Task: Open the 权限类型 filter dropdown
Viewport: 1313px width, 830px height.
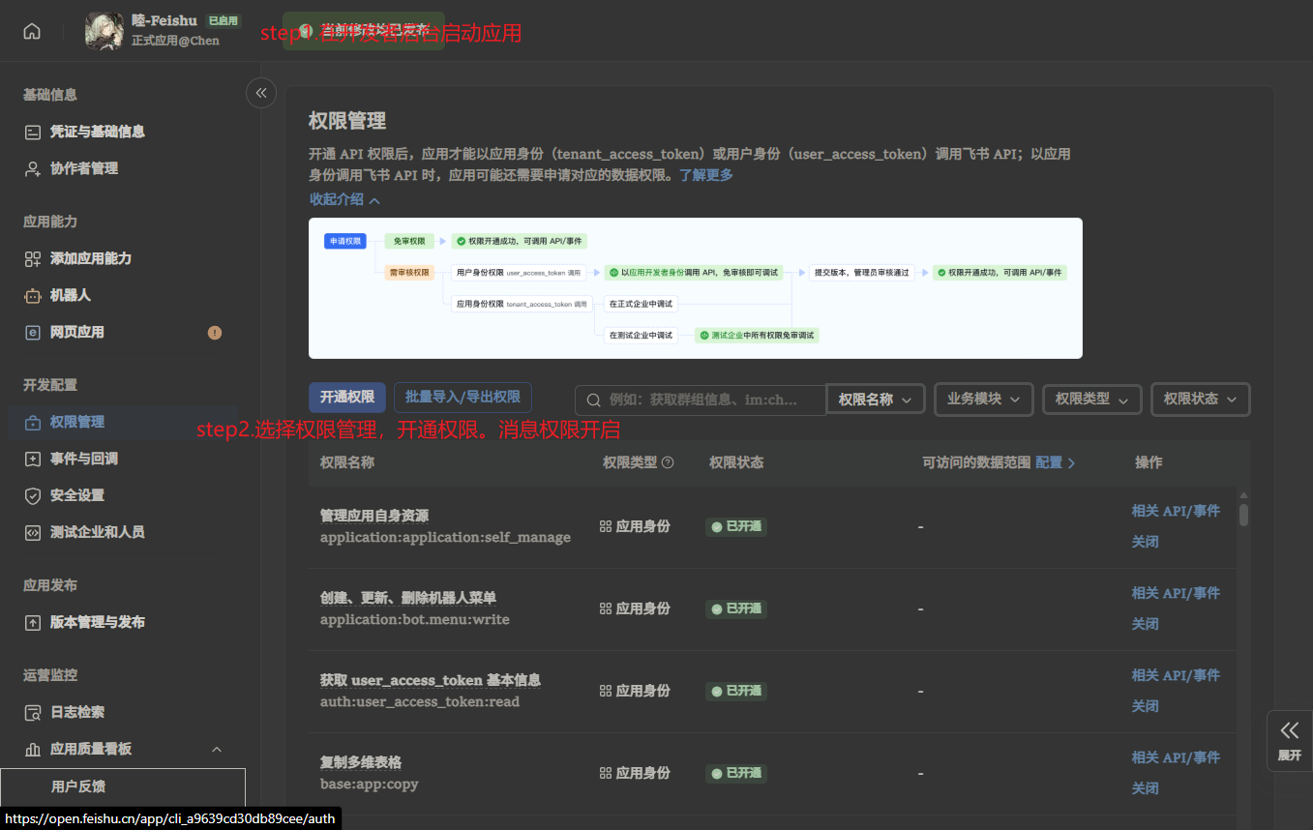Action: coord(1091,400)
